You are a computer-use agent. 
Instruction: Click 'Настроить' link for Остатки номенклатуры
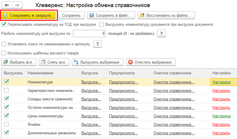[221, 108]
